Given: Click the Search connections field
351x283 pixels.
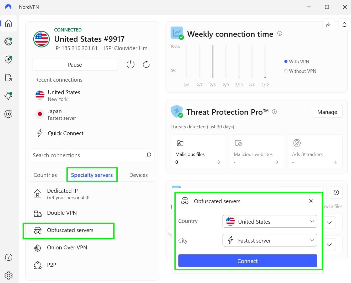Looking at the screenshot, I should [x=92, y=155].
